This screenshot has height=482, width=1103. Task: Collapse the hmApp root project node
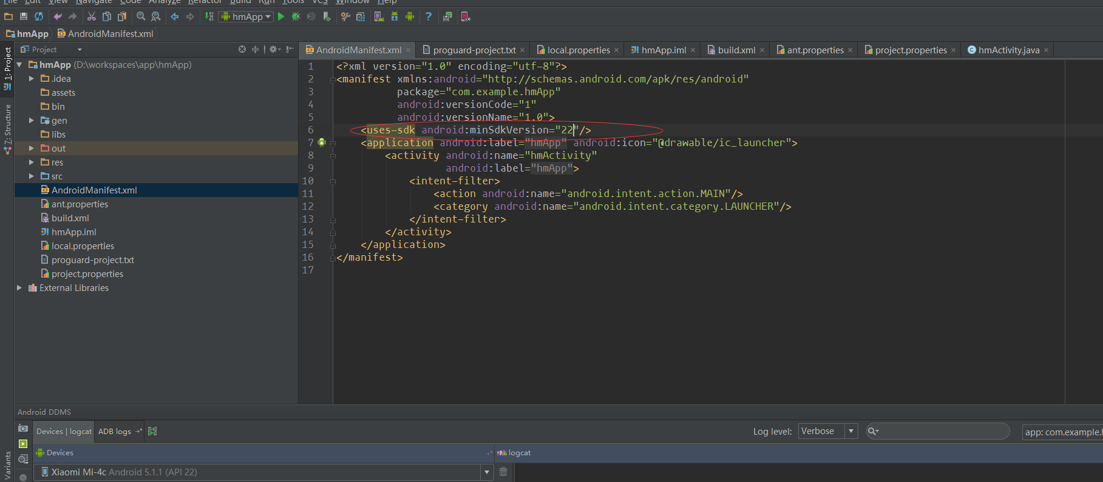[x=19, y=64]
